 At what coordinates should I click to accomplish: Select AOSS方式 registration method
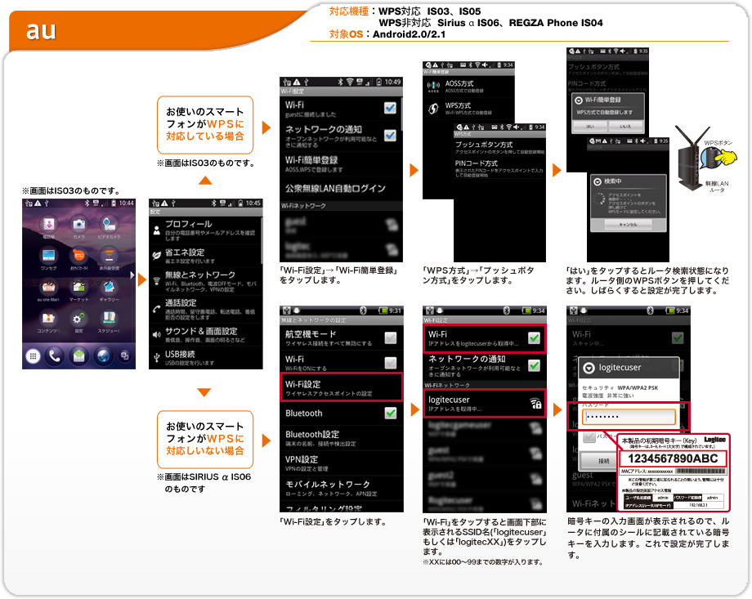click(x=468, y=87)
